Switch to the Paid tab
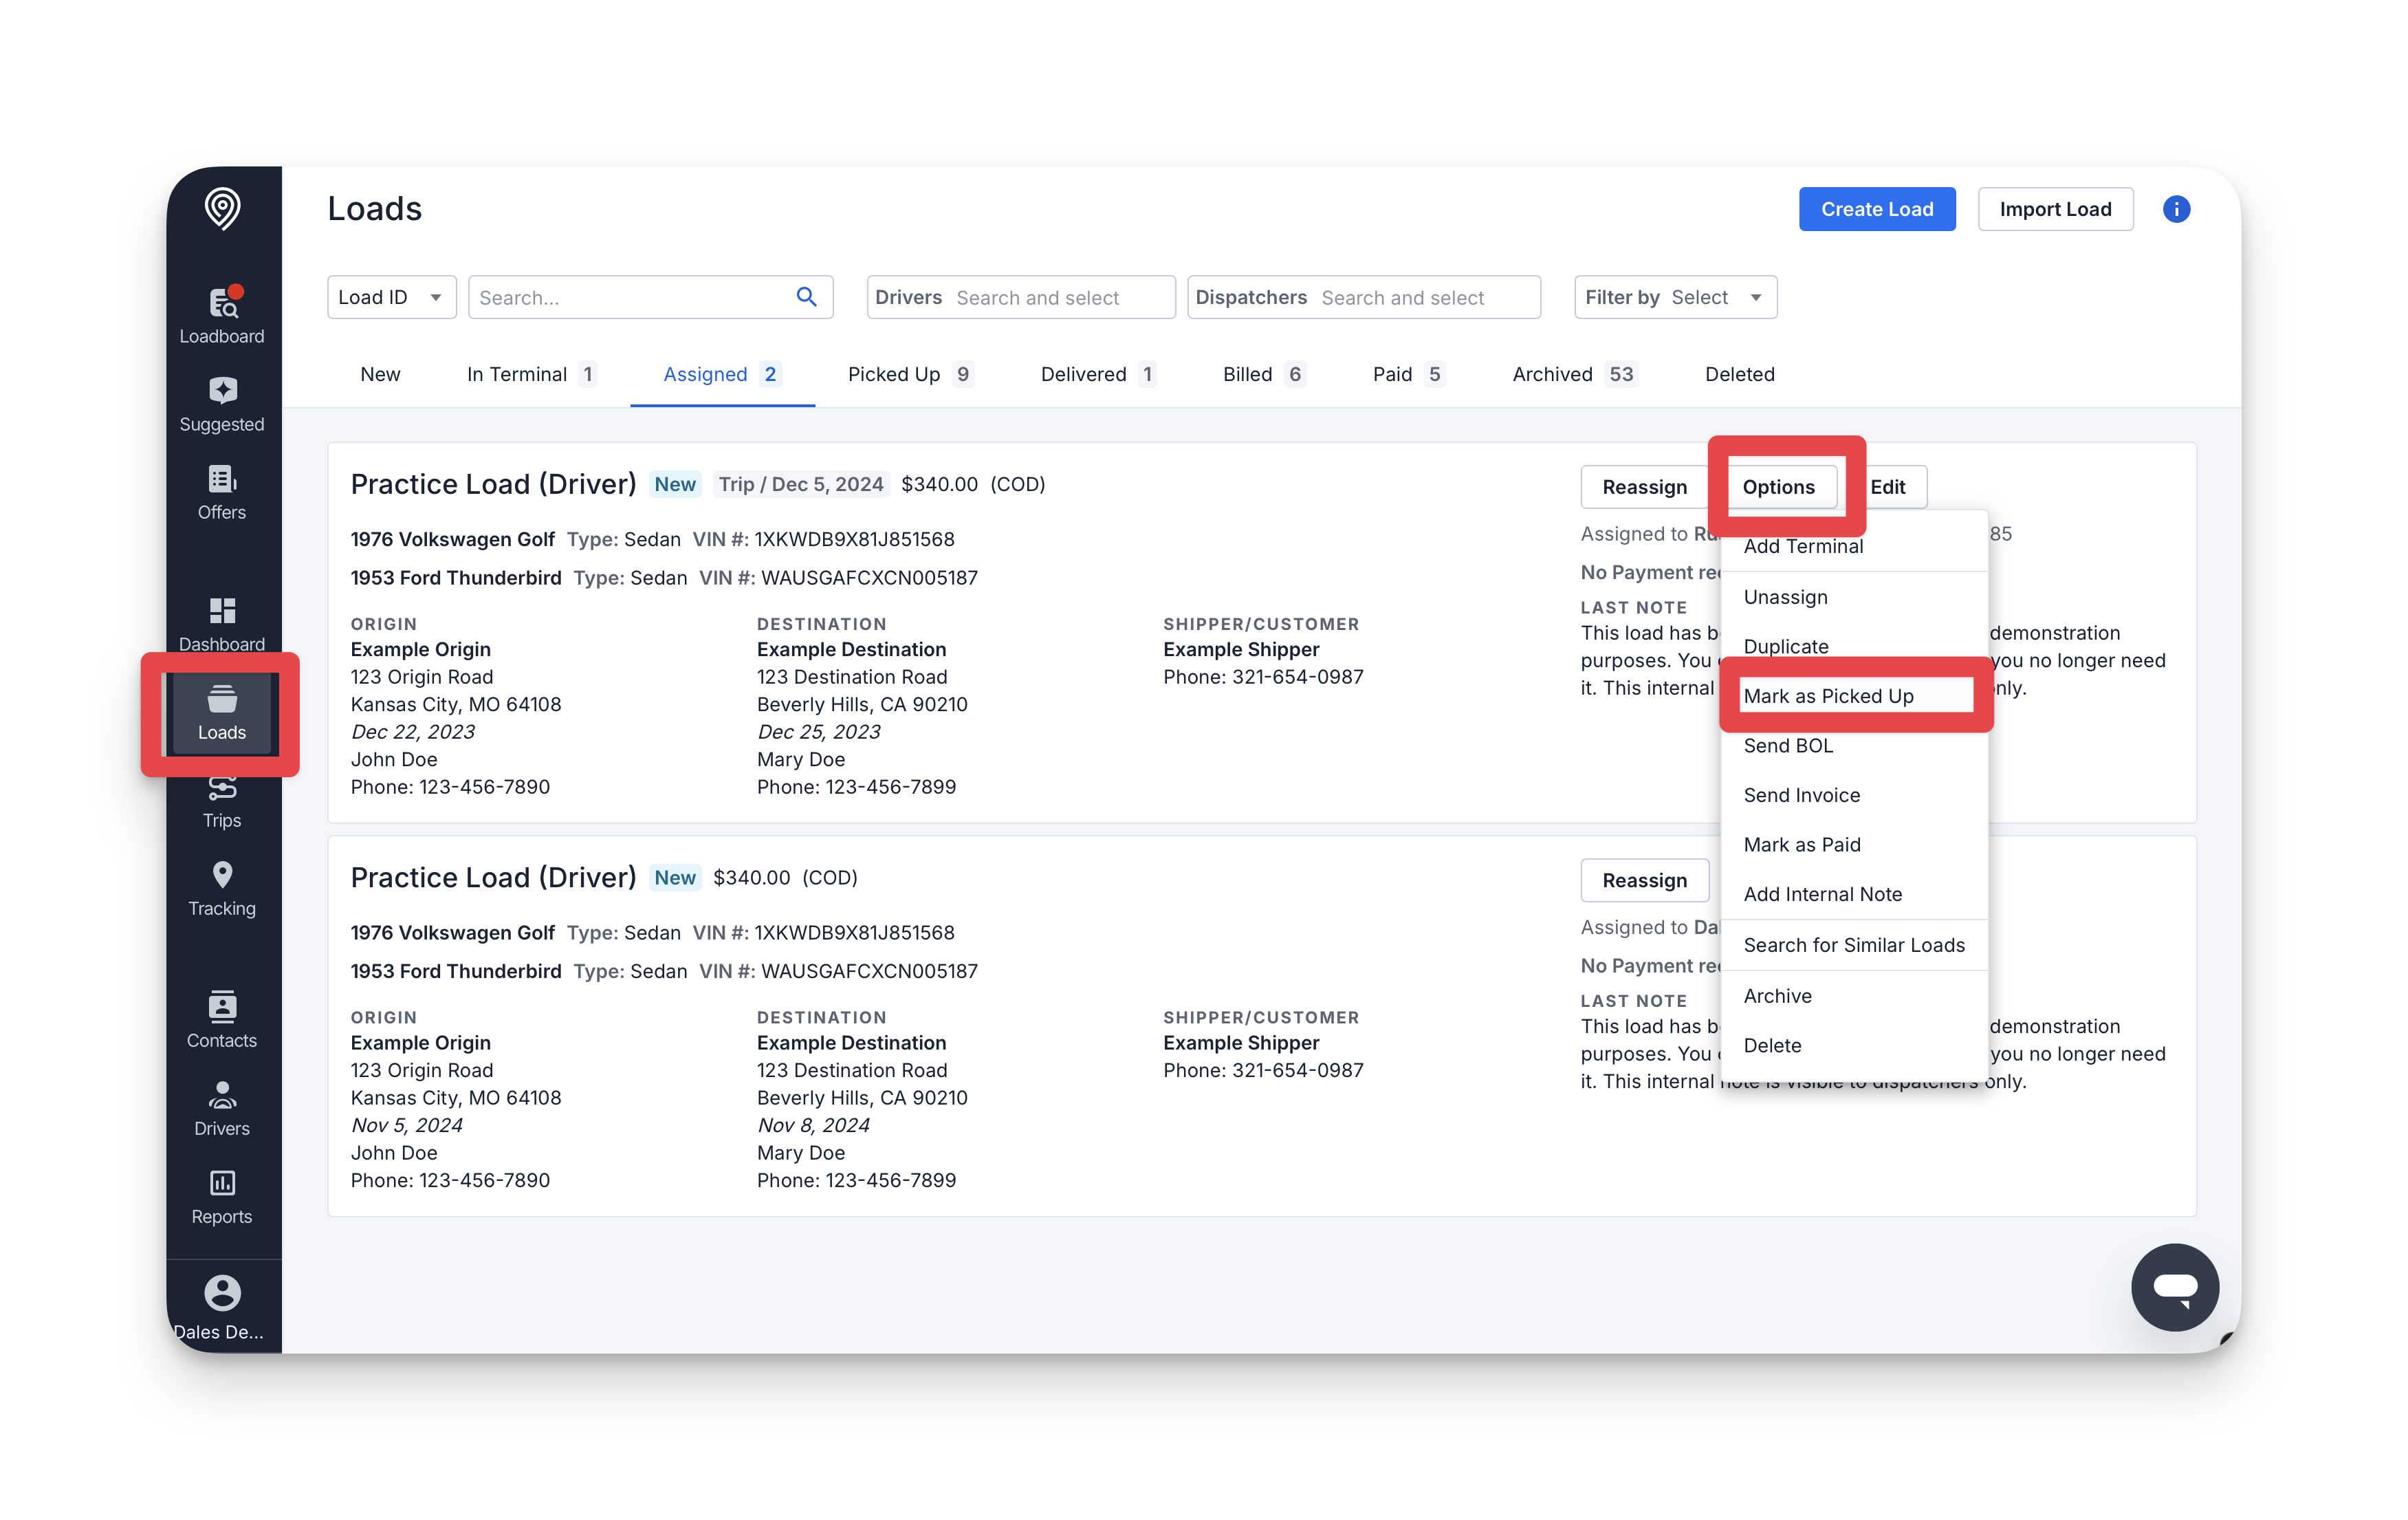The width and height of the screenshot is (2408, 1520). coord(1408,374)
